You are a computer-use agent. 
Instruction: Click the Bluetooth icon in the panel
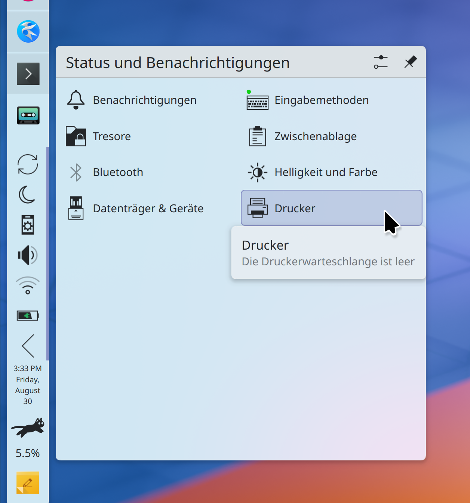[76, 172]
